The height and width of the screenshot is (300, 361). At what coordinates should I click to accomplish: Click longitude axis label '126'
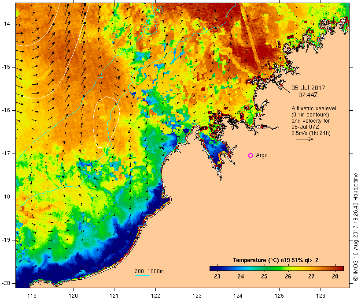(320, 296)
